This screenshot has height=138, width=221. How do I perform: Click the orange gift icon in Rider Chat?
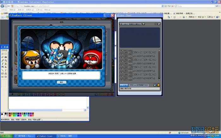(x=158, y=85)
